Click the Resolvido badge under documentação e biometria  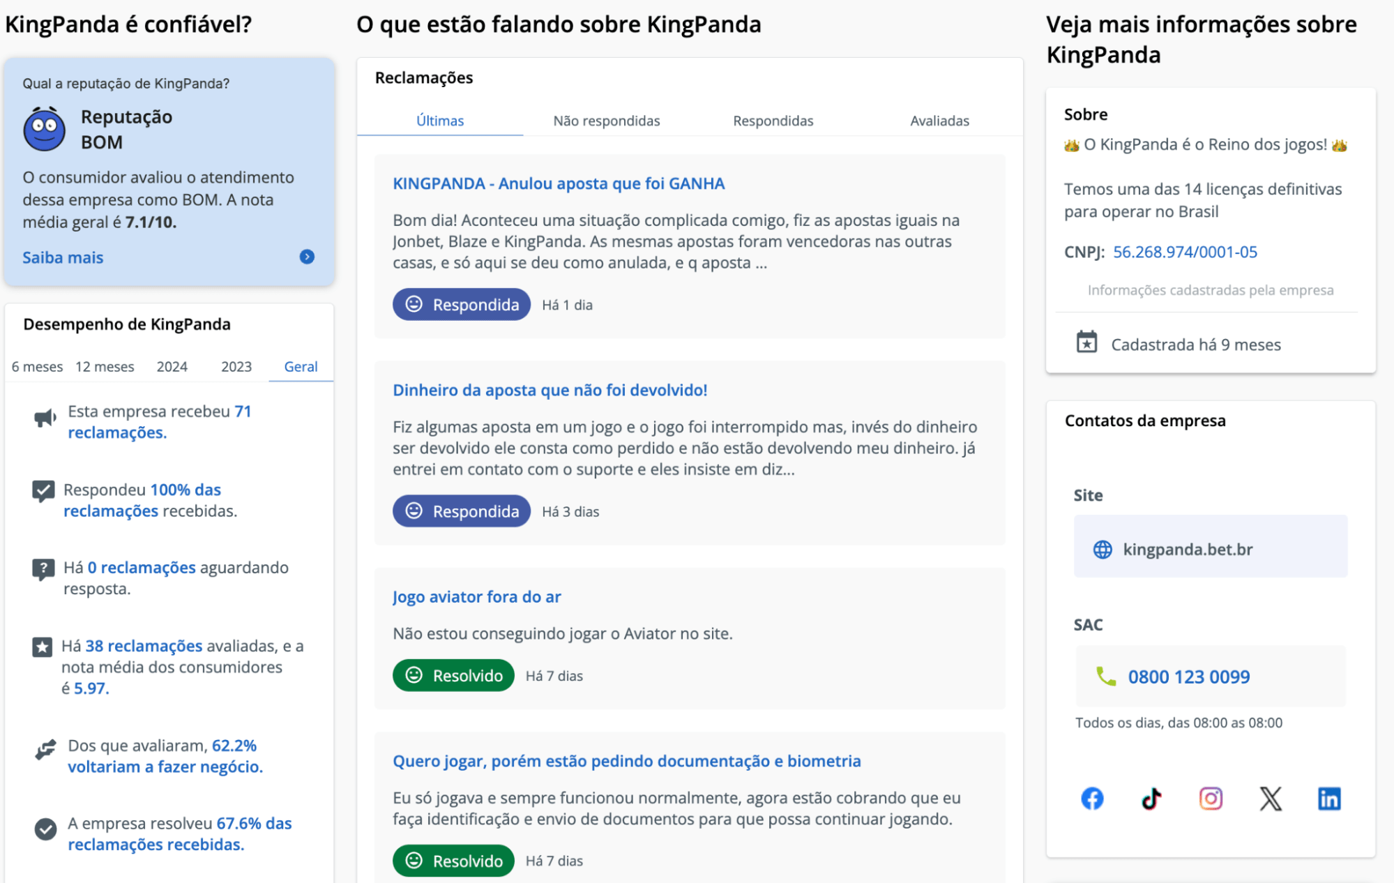[453, 861]
